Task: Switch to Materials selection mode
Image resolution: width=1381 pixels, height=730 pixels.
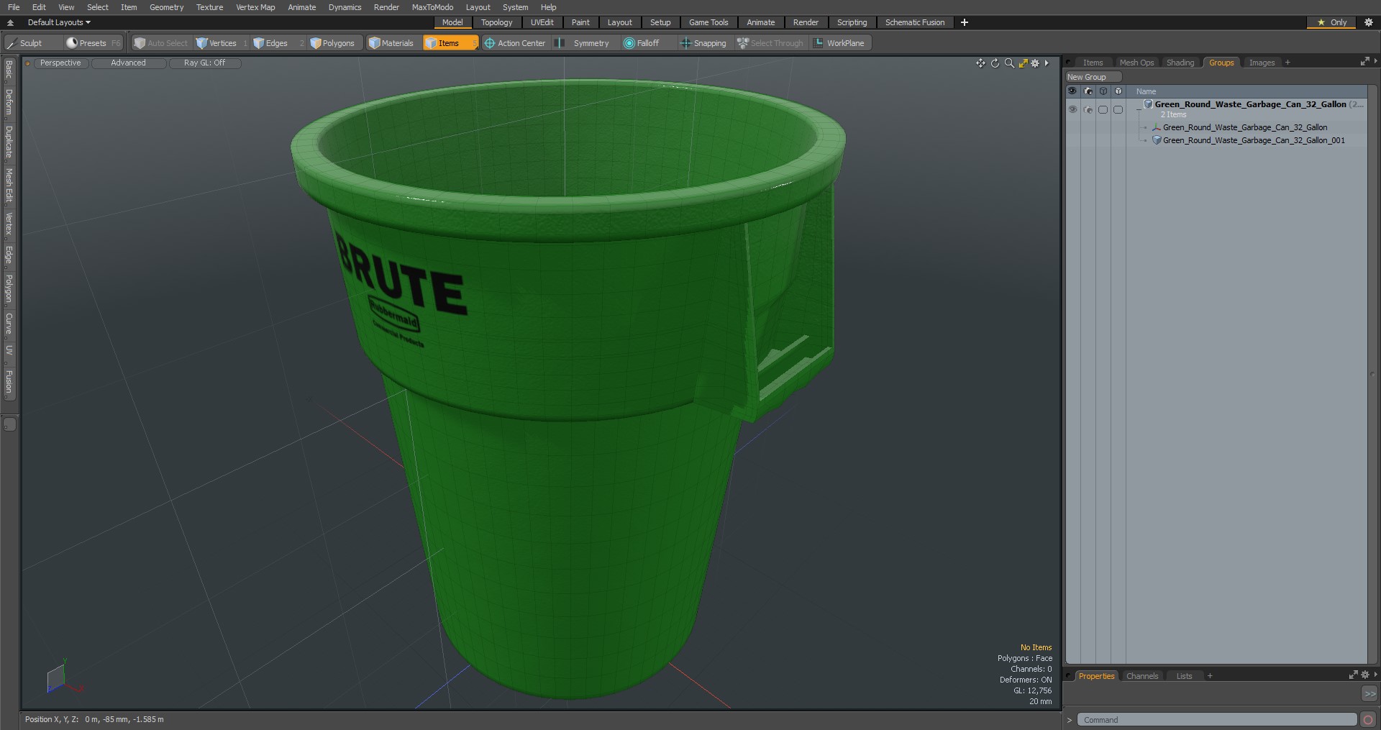Action: pyautogui.click(x=391, y=43)
